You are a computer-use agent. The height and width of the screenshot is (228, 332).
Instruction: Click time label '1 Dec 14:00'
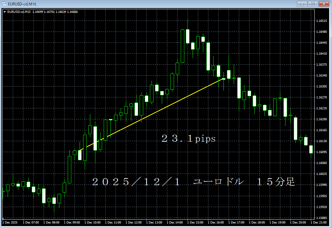tap(175, 223)
